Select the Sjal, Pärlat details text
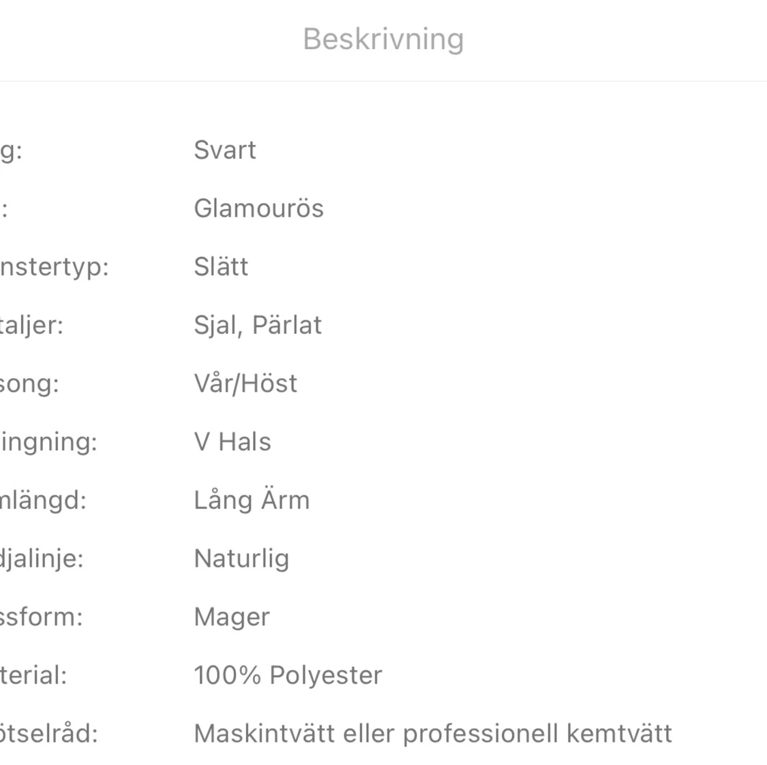The height and width of the screenshot is (765, 767). [x=258, y=325]
